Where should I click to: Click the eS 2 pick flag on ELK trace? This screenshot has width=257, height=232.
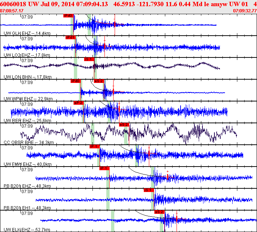[x=159, y=212]
